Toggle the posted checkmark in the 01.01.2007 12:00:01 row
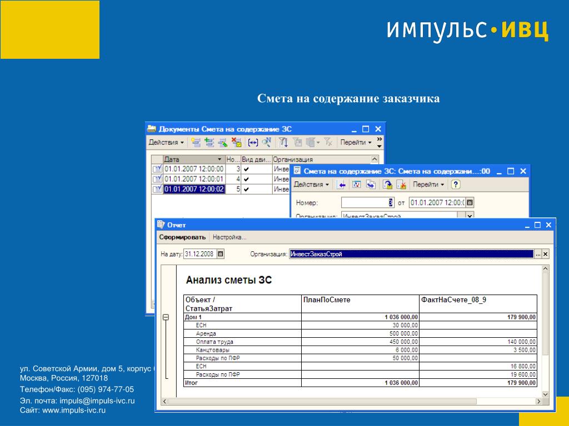Screen dimensions: 569x426 coord(246,179)
